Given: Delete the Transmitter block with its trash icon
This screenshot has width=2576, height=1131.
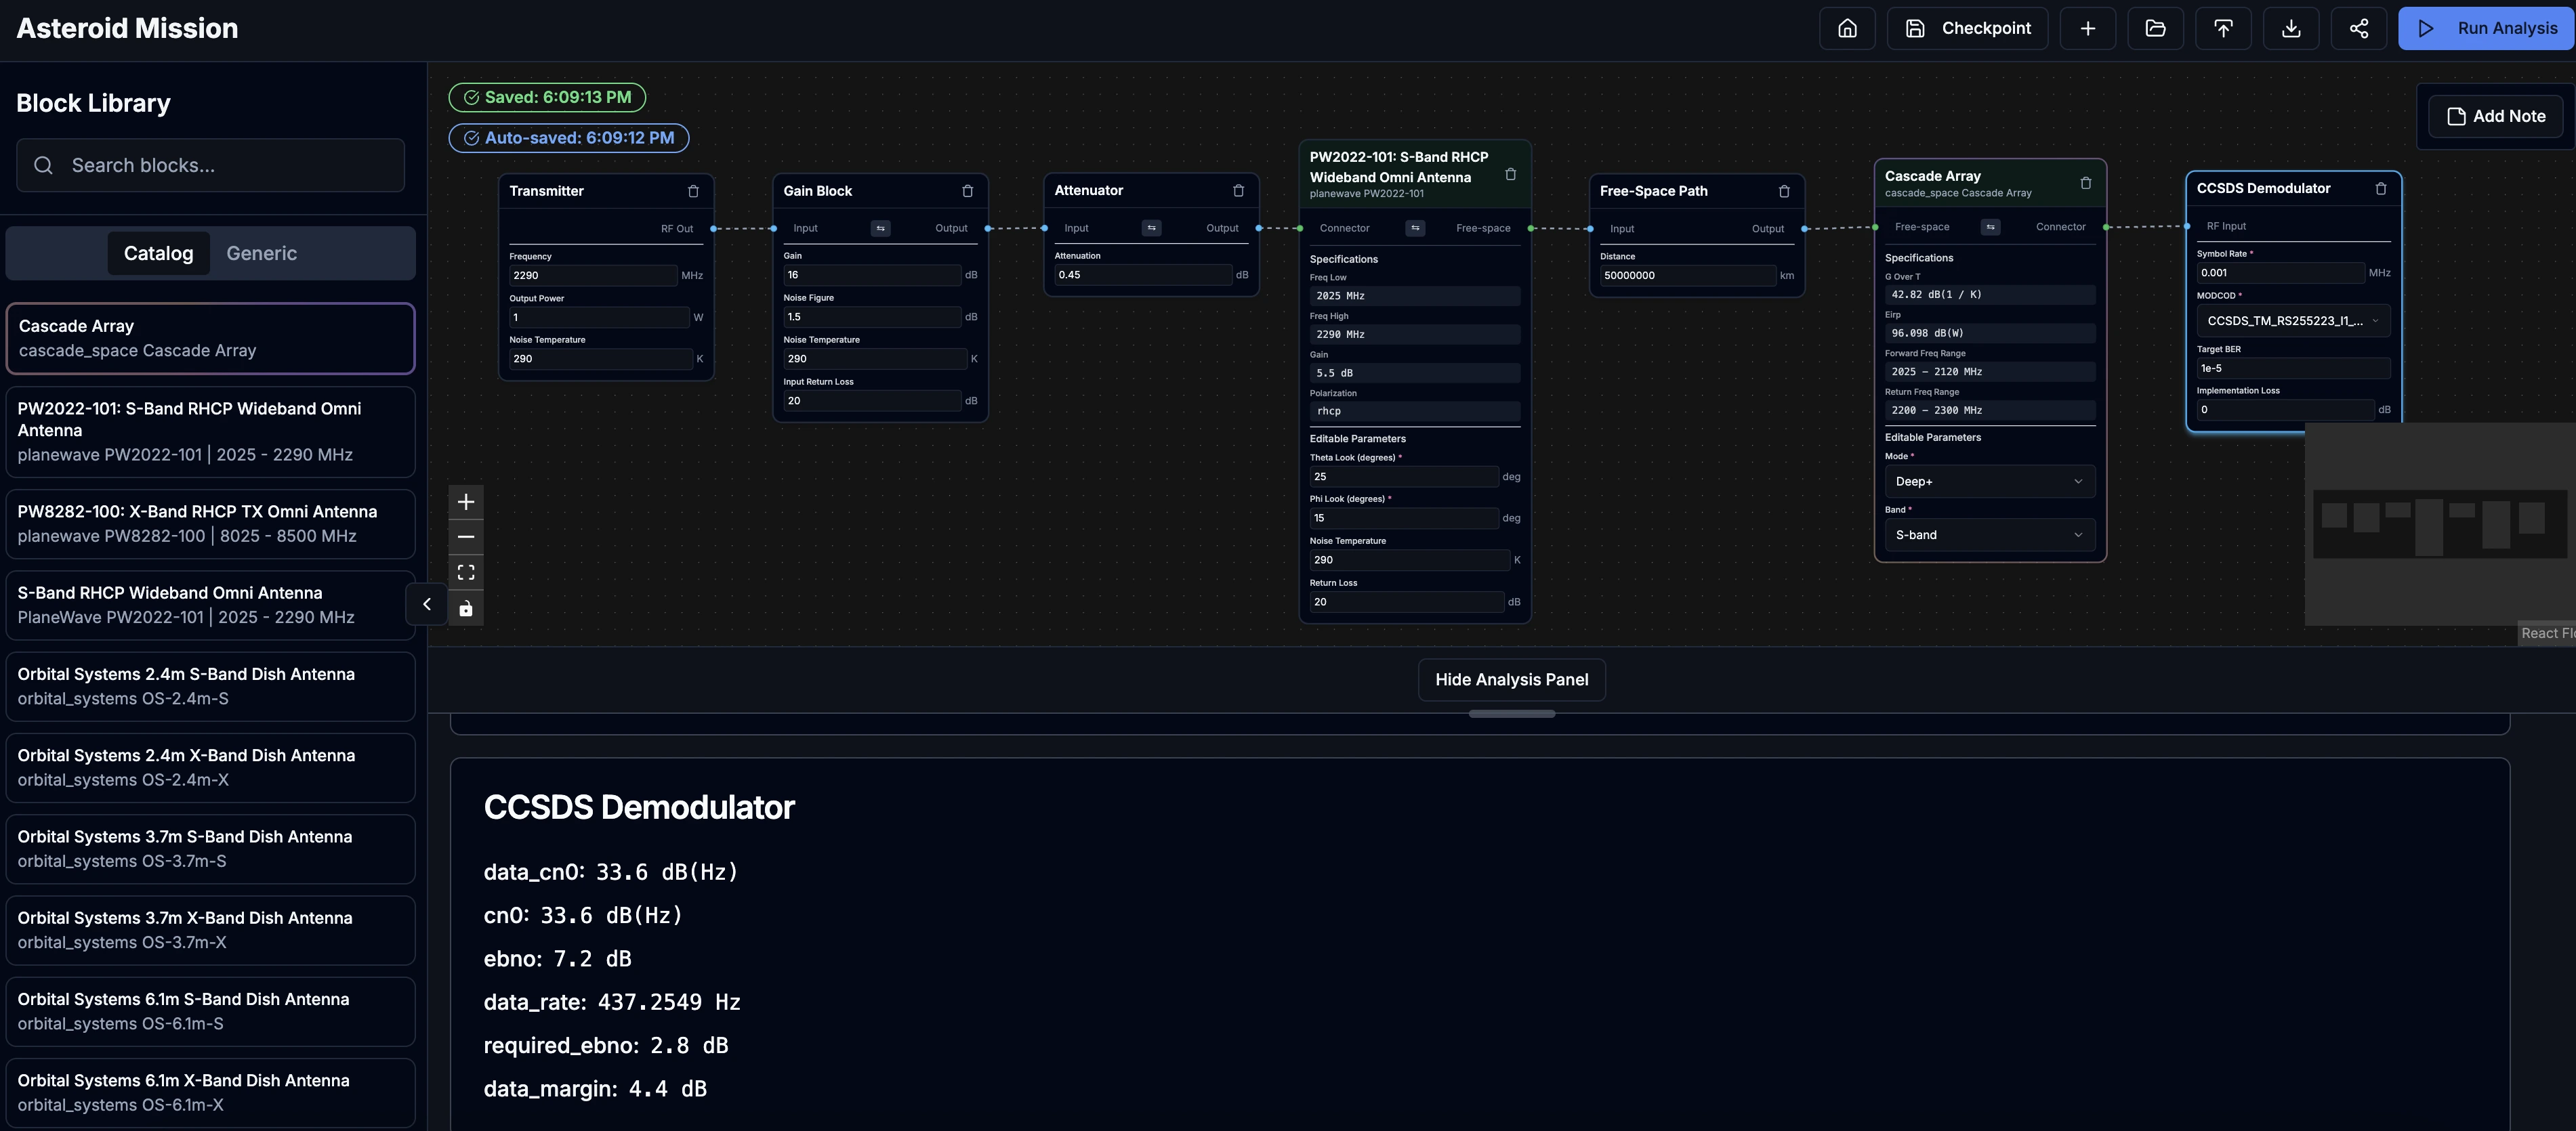Looking at the screenshot, I should click(694, 191).
